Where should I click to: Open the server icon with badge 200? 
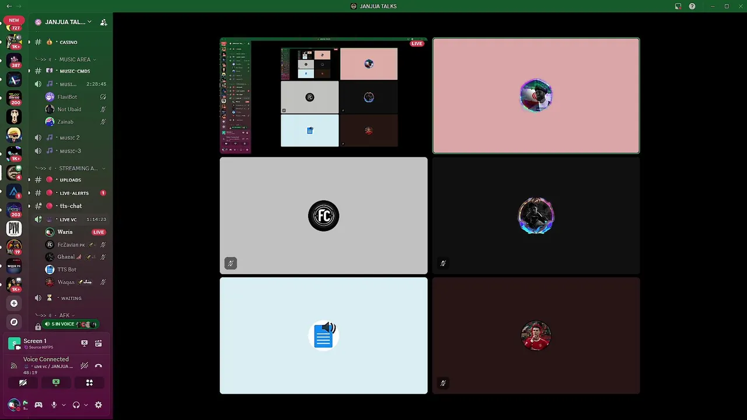pyautogui.click(x=14, y=98)
